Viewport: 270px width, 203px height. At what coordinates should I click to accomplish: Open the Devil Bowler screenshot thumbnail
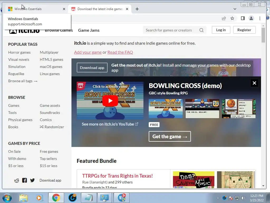pos(202,109)
